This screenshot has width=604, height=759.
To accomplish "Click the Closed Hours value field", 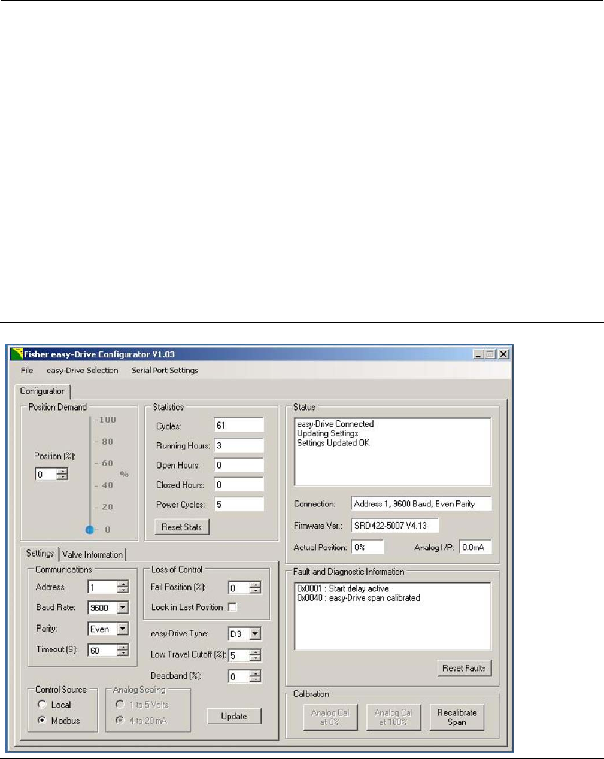I will click(239, 485).
